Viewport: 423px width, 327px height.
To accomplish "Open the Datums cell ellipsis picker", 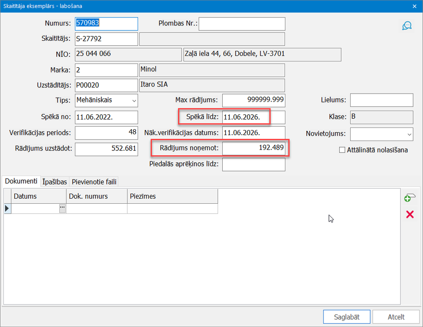I will 62,208.
